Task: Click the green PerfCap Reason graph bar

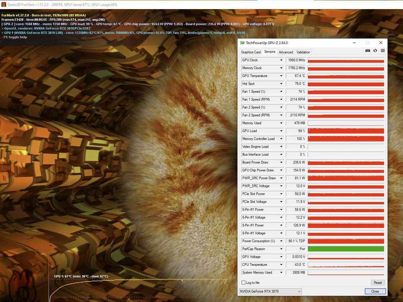Action: (346, 249)
